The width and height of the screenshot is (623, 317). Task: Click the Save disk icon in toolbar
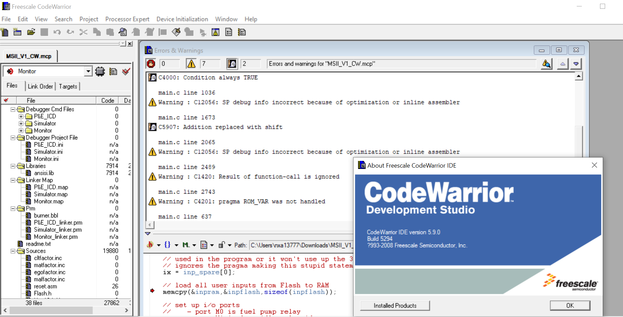(44, 32)
